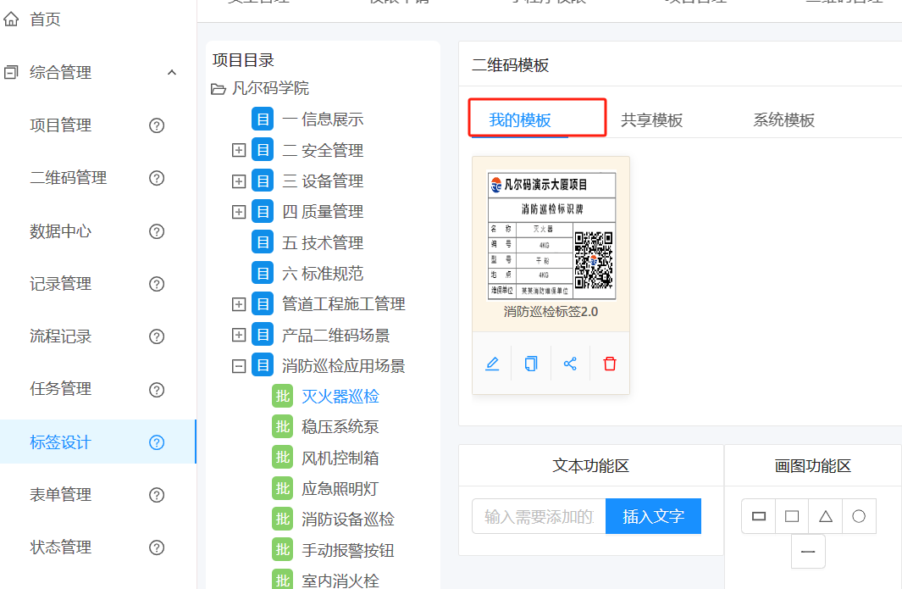Click the home icon next to 首页

click(12, 19)
